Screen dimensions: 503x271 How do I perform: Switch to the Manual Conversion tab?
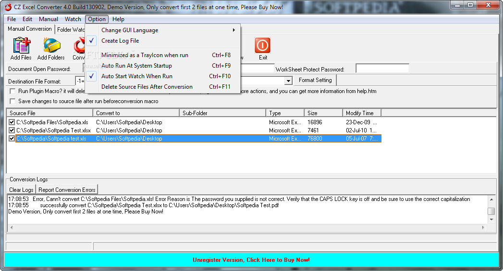pos(29,29)
